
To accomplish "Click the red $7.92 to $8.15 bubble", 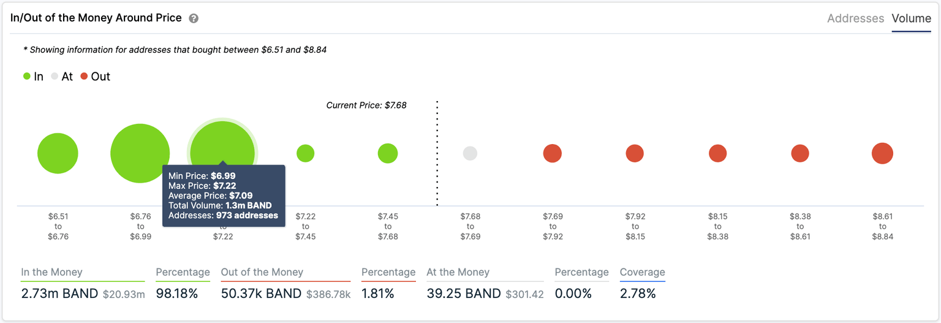I will pos(635,153).
